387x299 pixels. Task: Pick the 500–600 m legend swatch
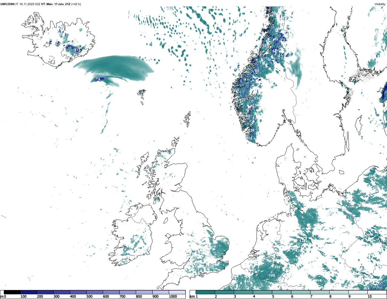click(x=95, y=292)
